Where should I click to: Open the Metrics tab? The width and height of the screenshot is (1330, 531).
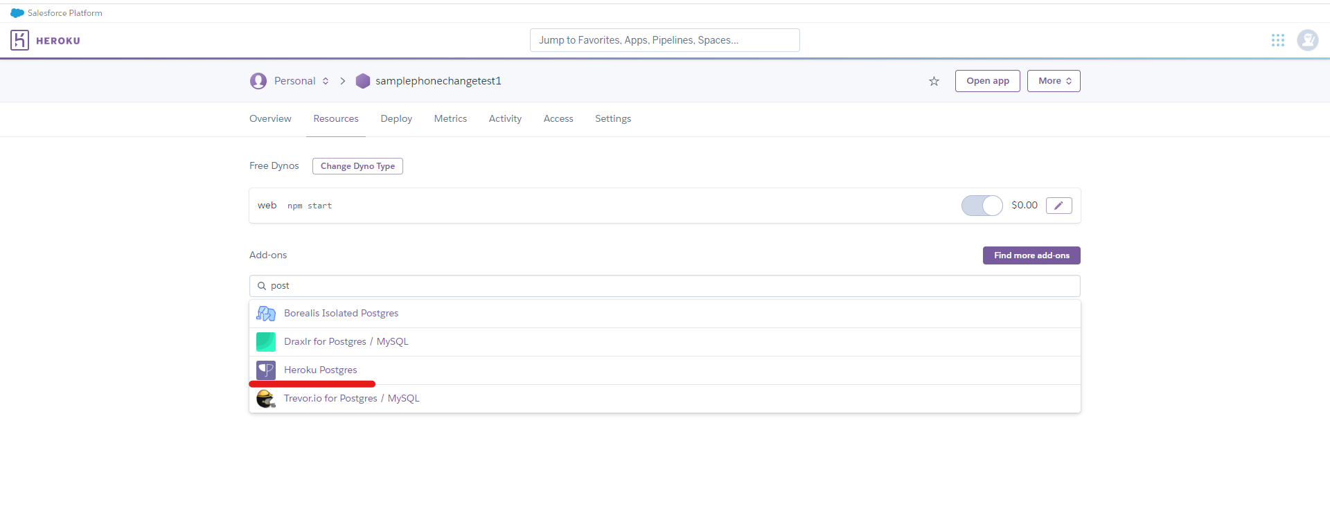pos(450,118)
